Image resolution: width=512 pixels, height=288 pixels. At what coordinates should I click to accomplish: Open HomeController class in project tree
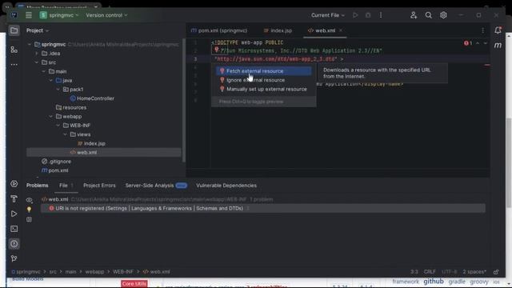click(95, 98)
